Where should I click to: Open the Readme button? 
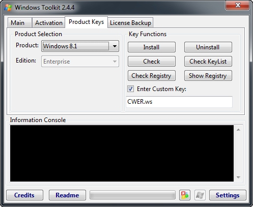[x=67, y=195]
